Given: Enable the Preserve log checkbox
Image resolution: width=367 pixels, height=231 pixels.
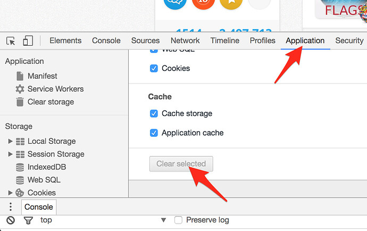Looking at the screenshot, I should 178,220.
